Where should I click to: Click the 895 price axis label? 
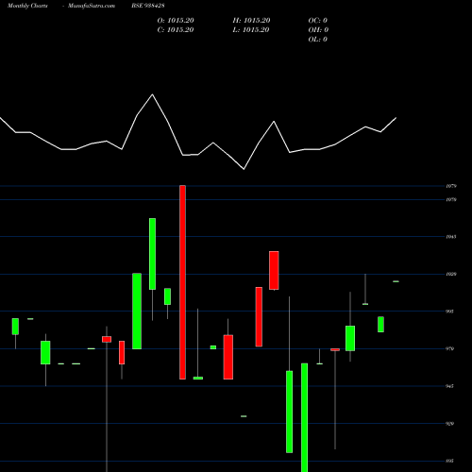[449, 461]
